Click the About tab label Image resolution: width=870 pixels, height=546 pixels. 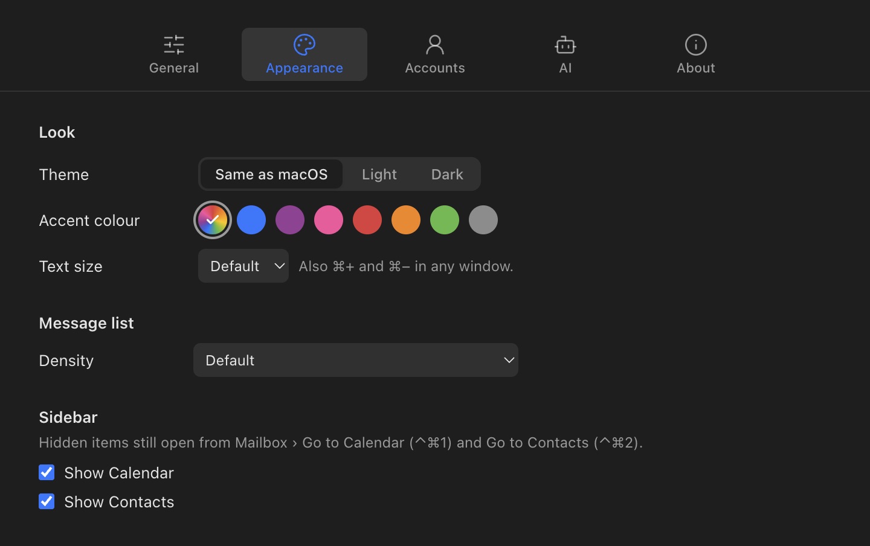696,68
